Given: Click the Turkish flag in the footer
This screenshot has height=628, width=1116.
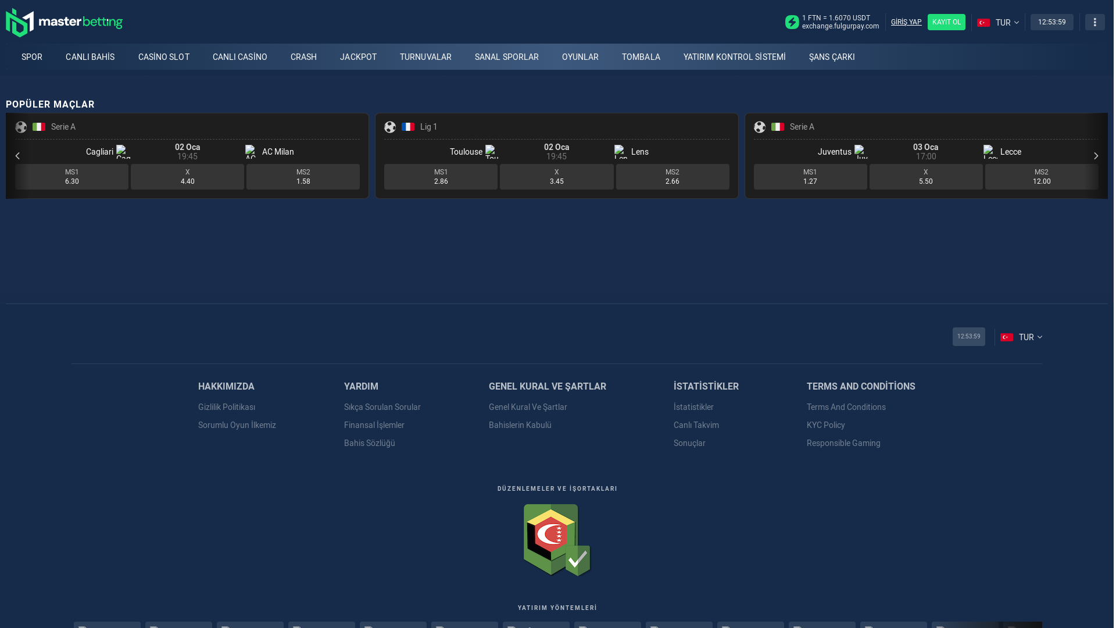Looking at the screenshot, I should (x=1007, y=337).
